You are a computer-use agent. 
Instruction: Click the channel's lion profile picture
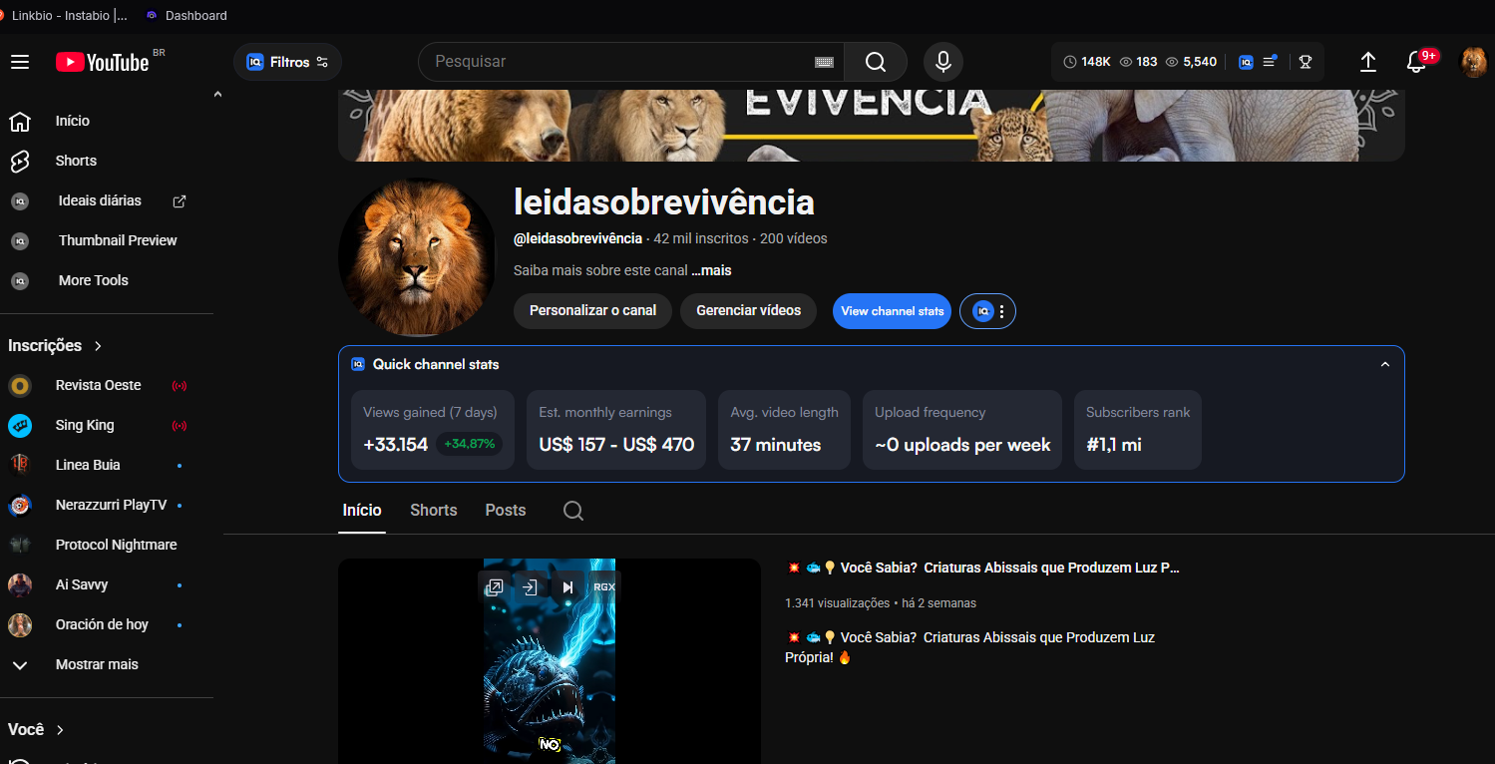tap(417, 257)
